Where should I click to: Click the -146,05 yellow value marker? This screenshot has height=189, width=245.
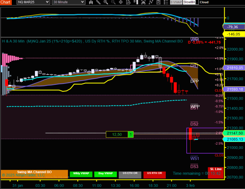point(234,34)
